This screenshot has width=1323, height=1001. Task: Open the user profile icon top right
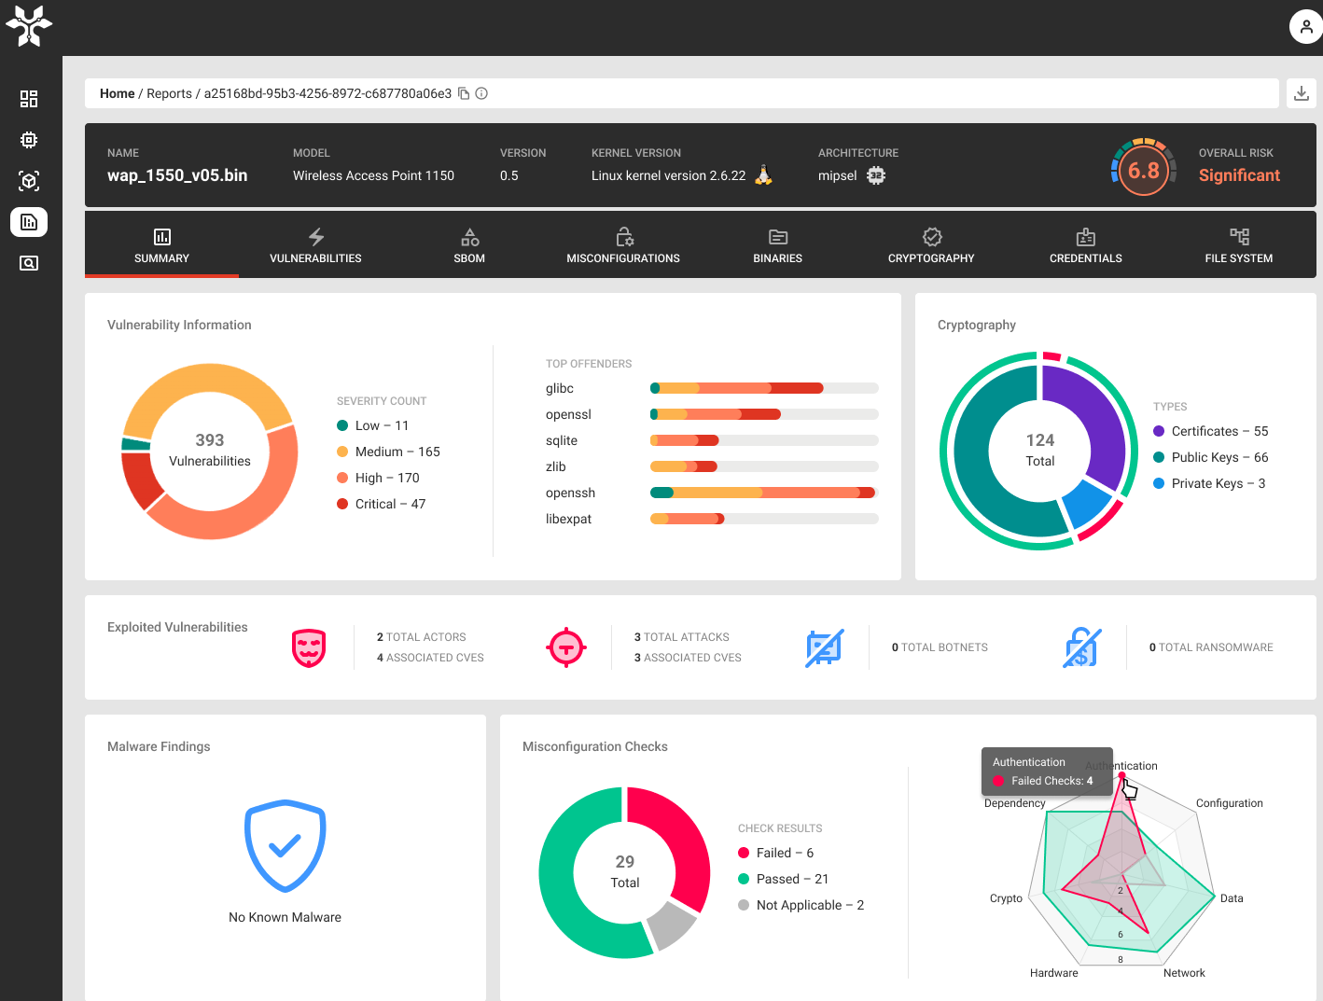(1304, 26)
